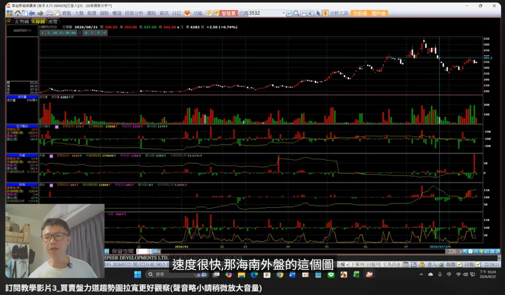Click the 保留空間 number input field

click(141, 251)
